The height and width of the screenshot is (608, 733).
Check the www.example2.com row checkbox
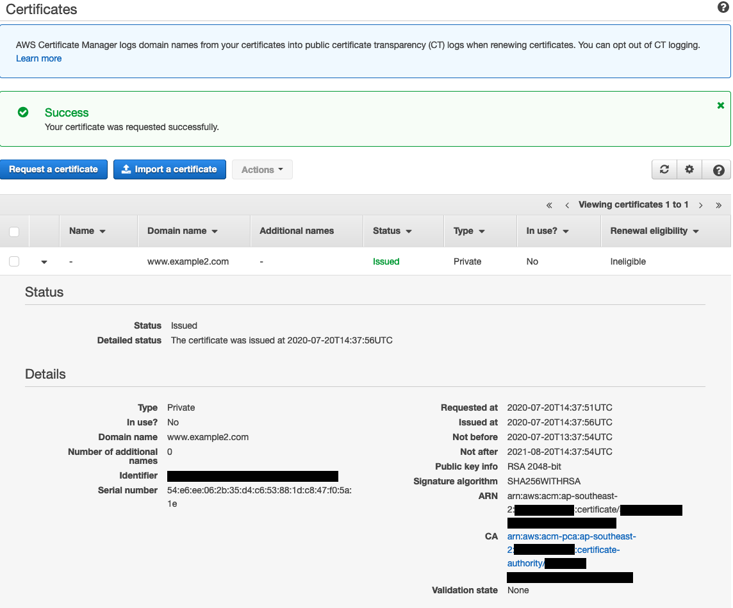click(14, 261)
